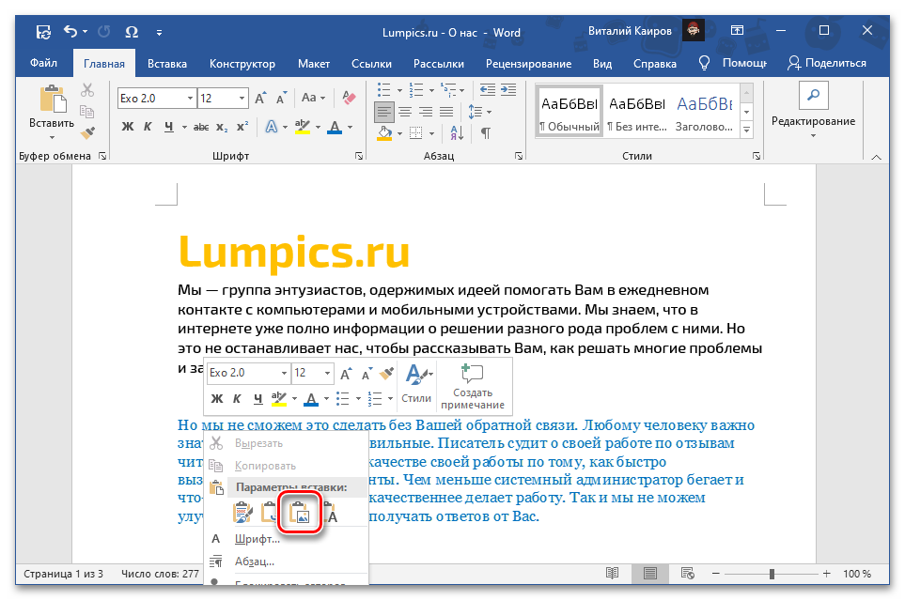The height and width of the screenshot is (600, 905).
Task: Sort with the А-Я sort icon
Action: (x=457, y=134)
